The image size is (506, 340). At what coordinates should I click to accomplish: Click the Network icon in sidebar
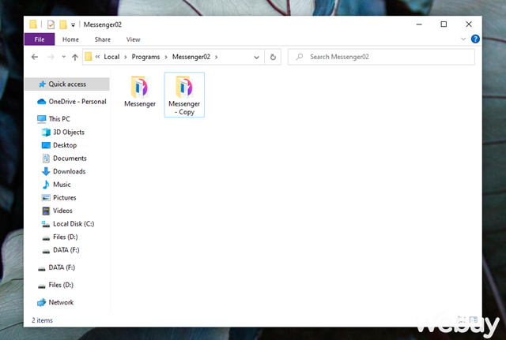point(42,302)
